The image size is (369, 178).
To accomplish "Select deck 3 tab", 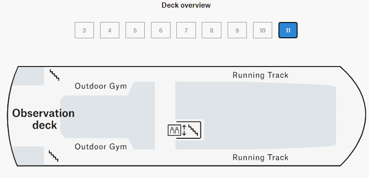I will pyautogui.click(x=84, y=30).
